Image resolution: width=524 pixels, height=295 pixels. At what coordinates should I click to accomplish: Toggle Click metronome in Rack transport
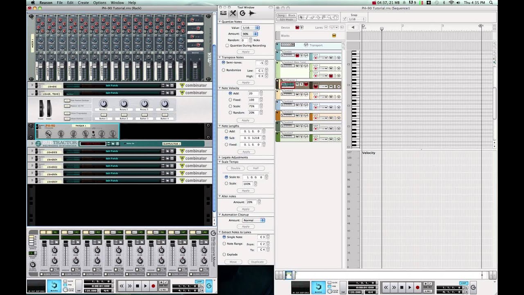click(65, 282)
